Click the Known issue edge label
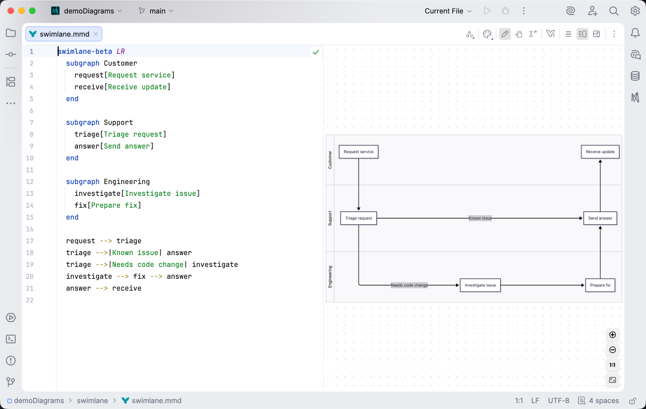Screen dimensions: 646x409 (x=480, y=218)
